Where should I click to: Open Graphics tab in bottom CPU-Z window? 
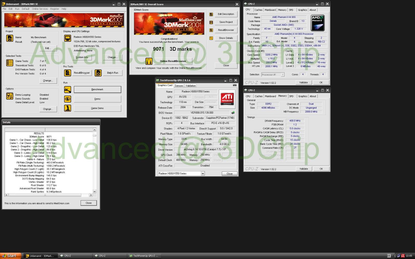pyautogui.click(x=302, y=96)
